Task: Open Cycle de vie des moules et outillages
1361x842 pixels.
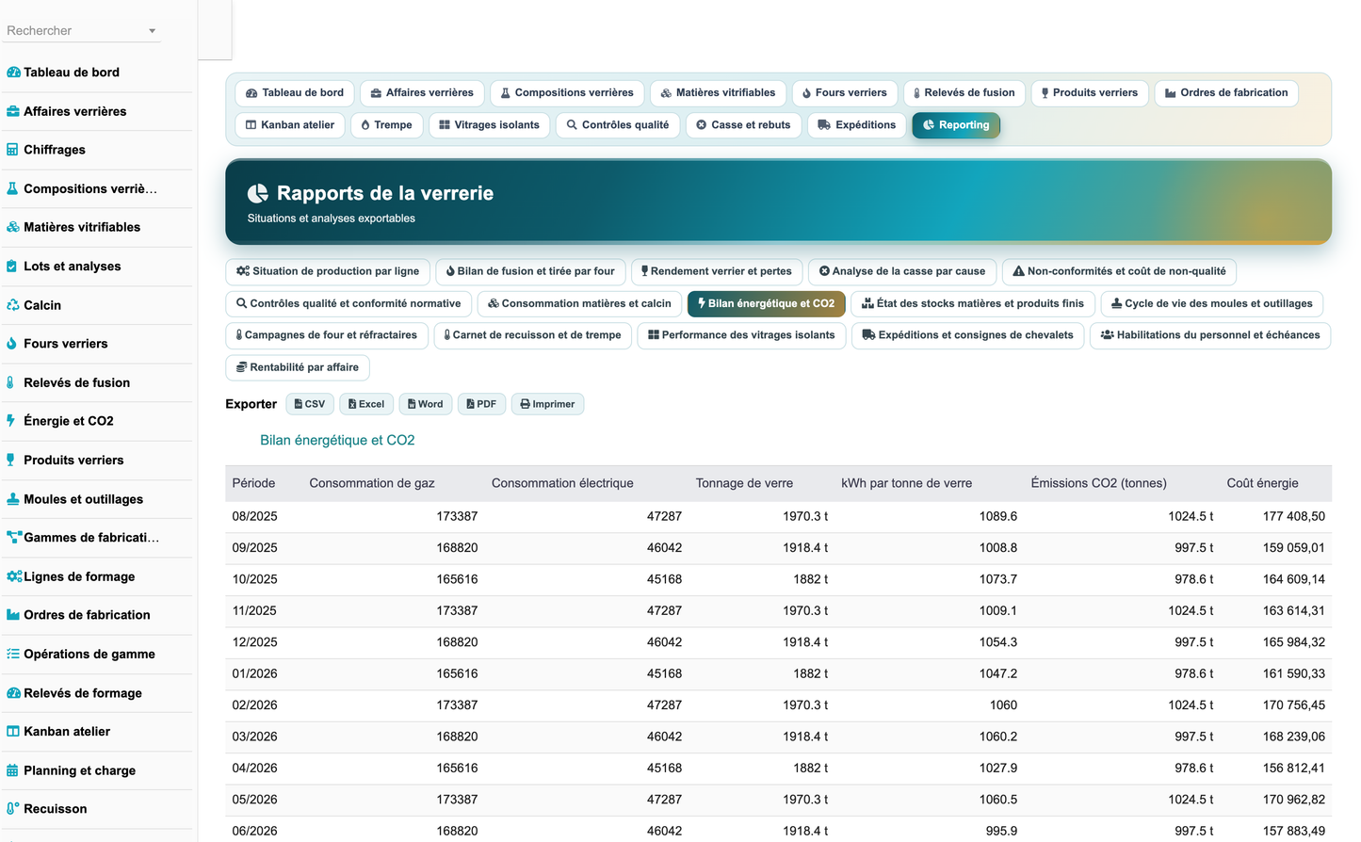Action: (1212, 303)
